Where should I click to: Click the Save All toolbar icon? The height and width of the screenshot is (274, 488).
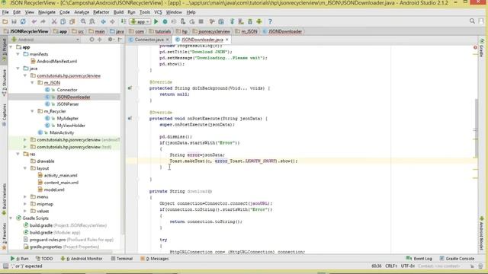14,21
